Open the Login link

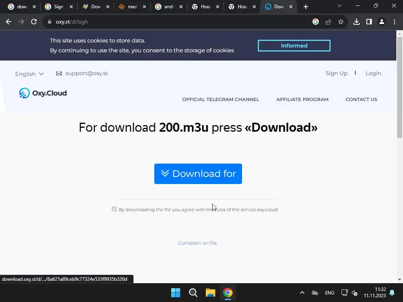point(373,73)
